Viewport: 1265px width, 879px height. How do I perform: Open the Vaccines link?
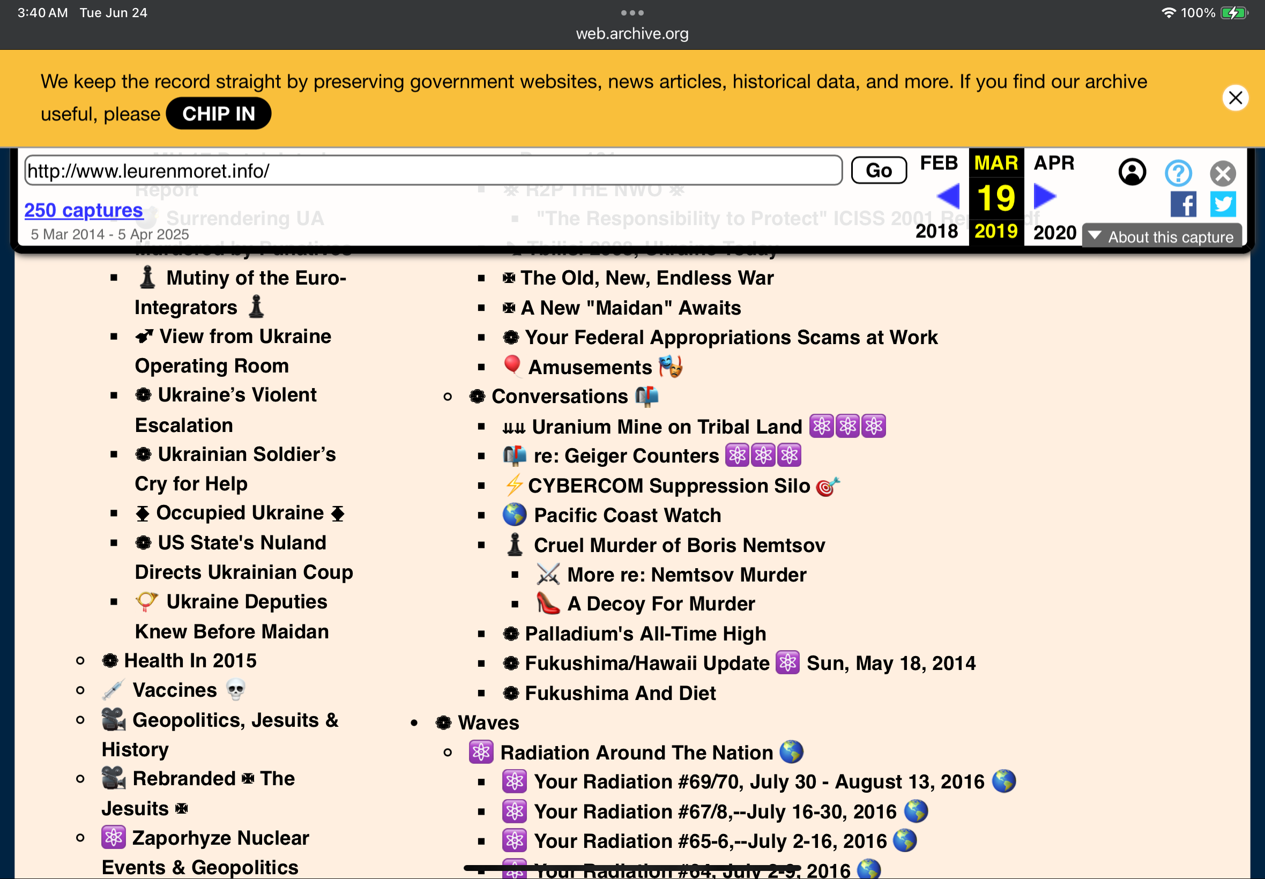(x=174, y=690)
